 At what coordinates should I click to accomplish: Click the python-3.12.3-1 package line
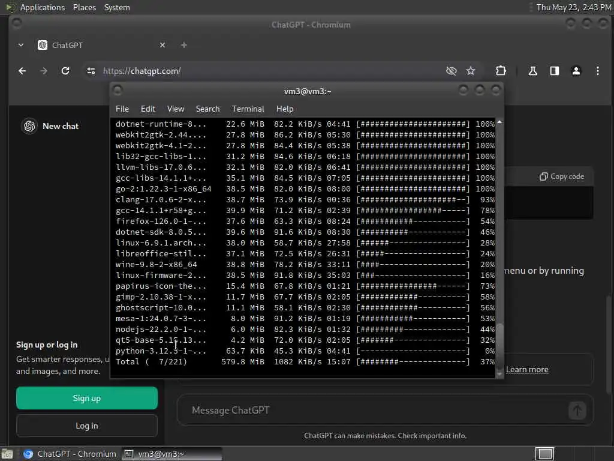(x=305, y=351)
